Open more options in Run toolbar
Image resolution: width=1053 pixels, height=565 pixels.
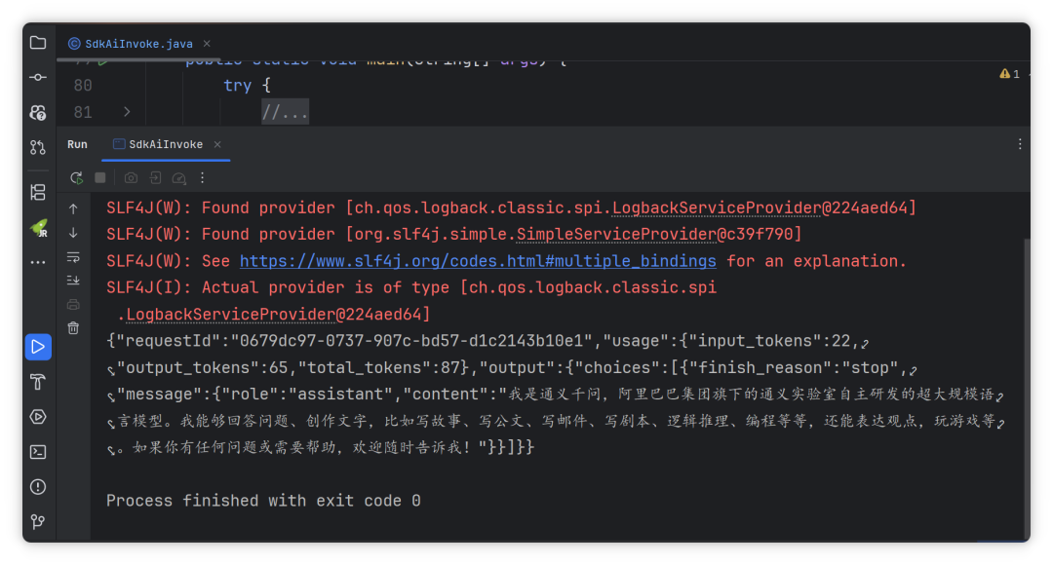click(x=202, y=178)
